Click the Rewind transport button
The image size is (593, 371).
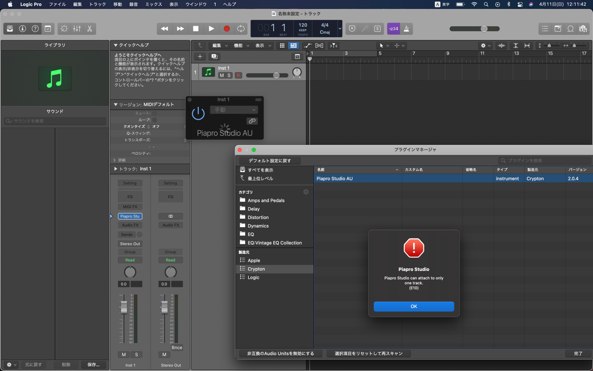point(165,29)
